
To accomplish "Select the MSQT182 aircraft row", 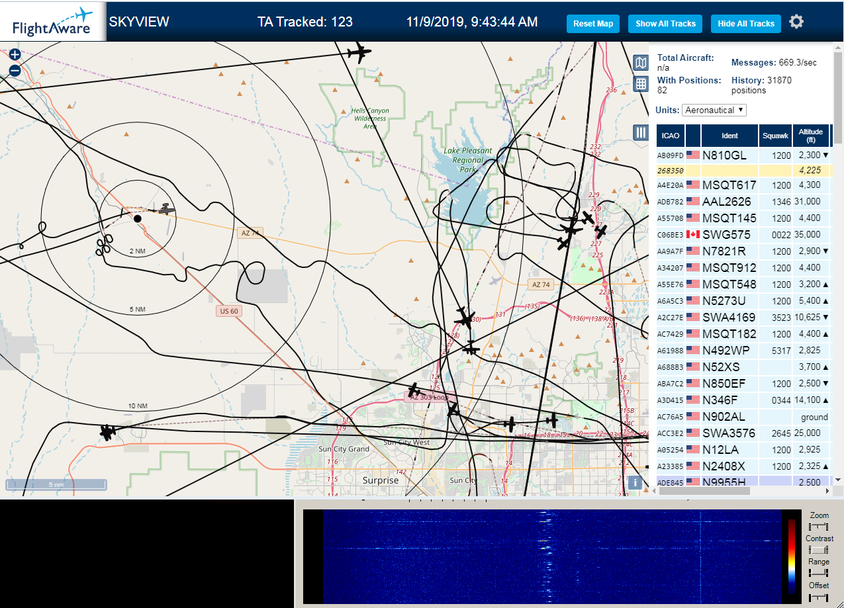I will pyautogui.click(x=743, y=333).
